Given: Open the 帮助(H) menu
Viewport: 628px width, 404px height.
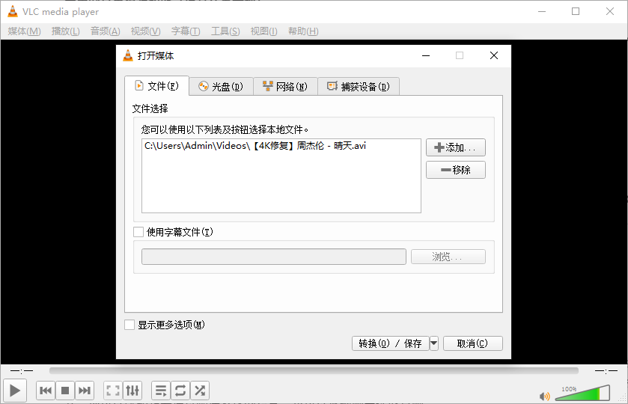Looking at the screenshot, I should 303,31.
